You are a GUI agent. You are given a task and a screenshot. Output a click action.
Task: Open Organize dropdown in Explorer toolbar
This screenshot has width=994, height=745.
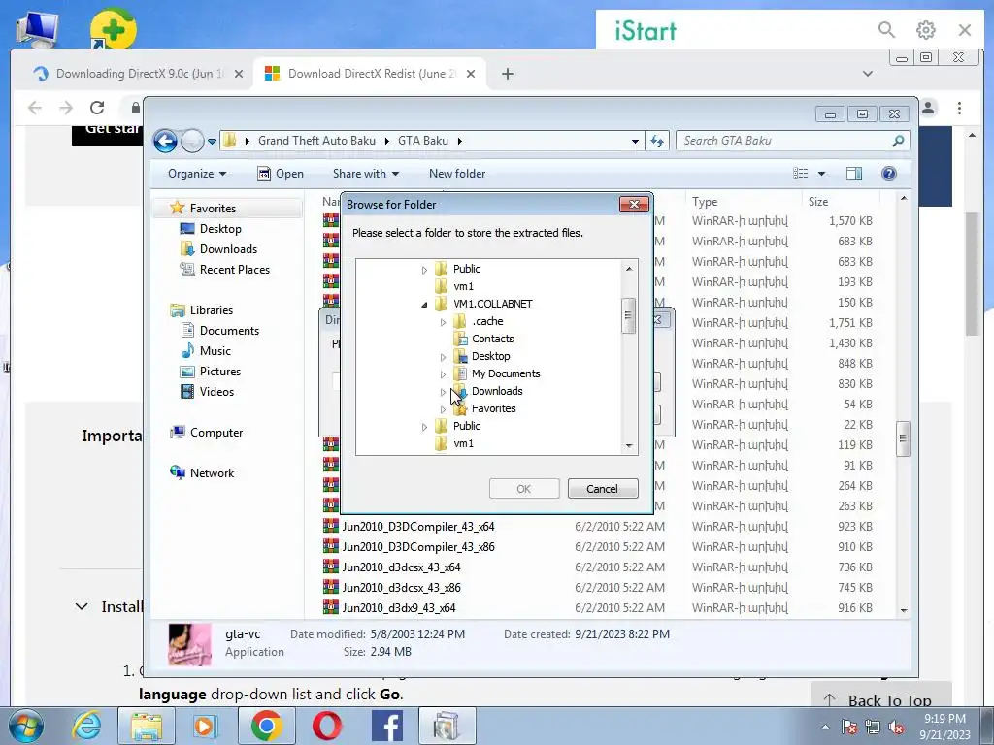(197, 174)
